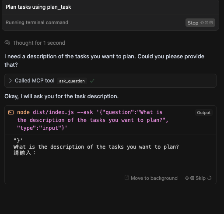Toggle the Output button
This screenshot has height=214, width=224.
point(204,113)
